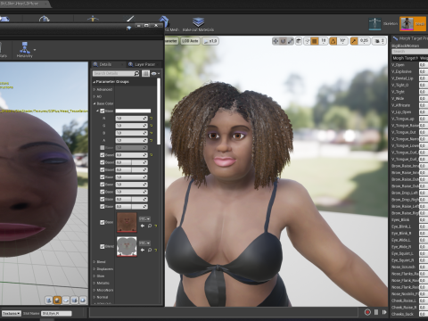Click the A channel value field
The height and width of the screenshot is (321, 428).
click(x=131, y=140)
